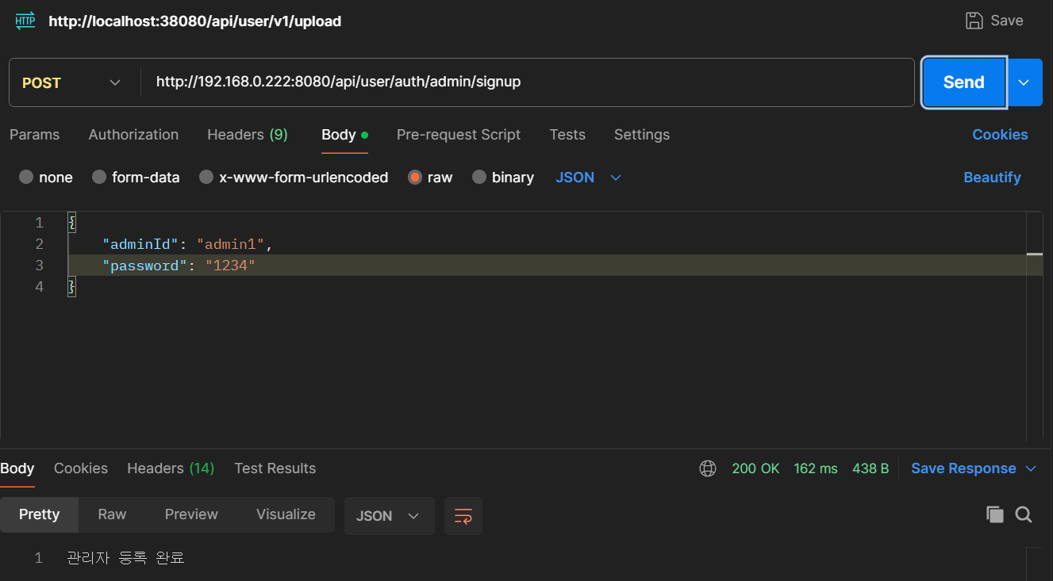Open the Tests tab
Viewport: 1053px width, 581px height.
pos(567,135)
